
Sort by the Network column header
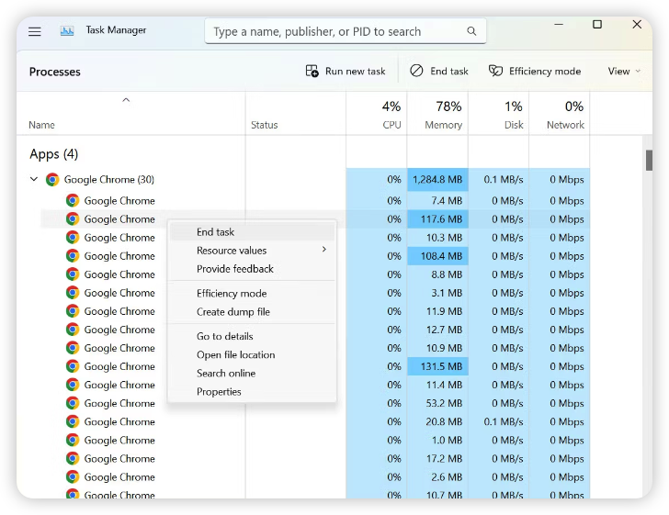565,125
